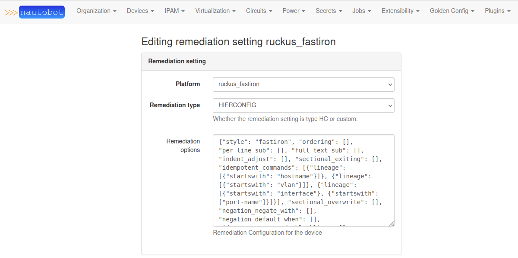Image resolution: width=518 pixels, height=258 pixels.
Task: Click the Remediation setting panel heading
Action: pos(177,61)
